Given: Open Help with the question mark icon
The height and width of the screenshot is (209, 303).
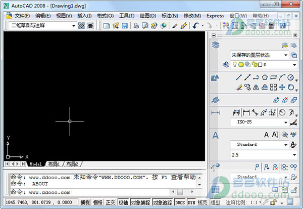Looking at the screenshot, I should point(282,26).
